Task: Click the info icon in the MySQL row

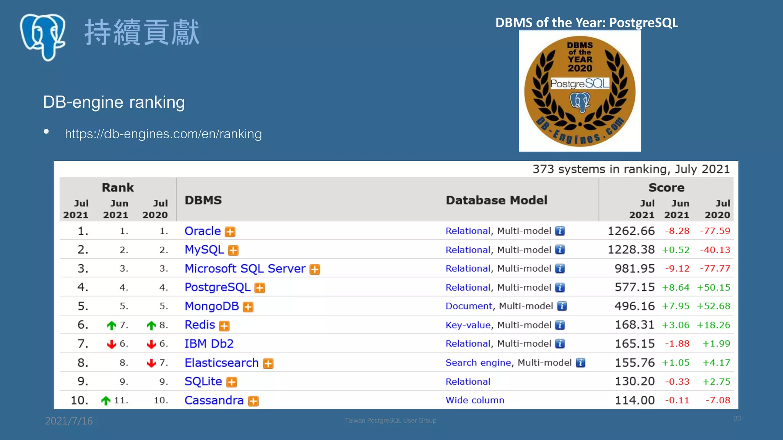Action: [x=560, y=250]
